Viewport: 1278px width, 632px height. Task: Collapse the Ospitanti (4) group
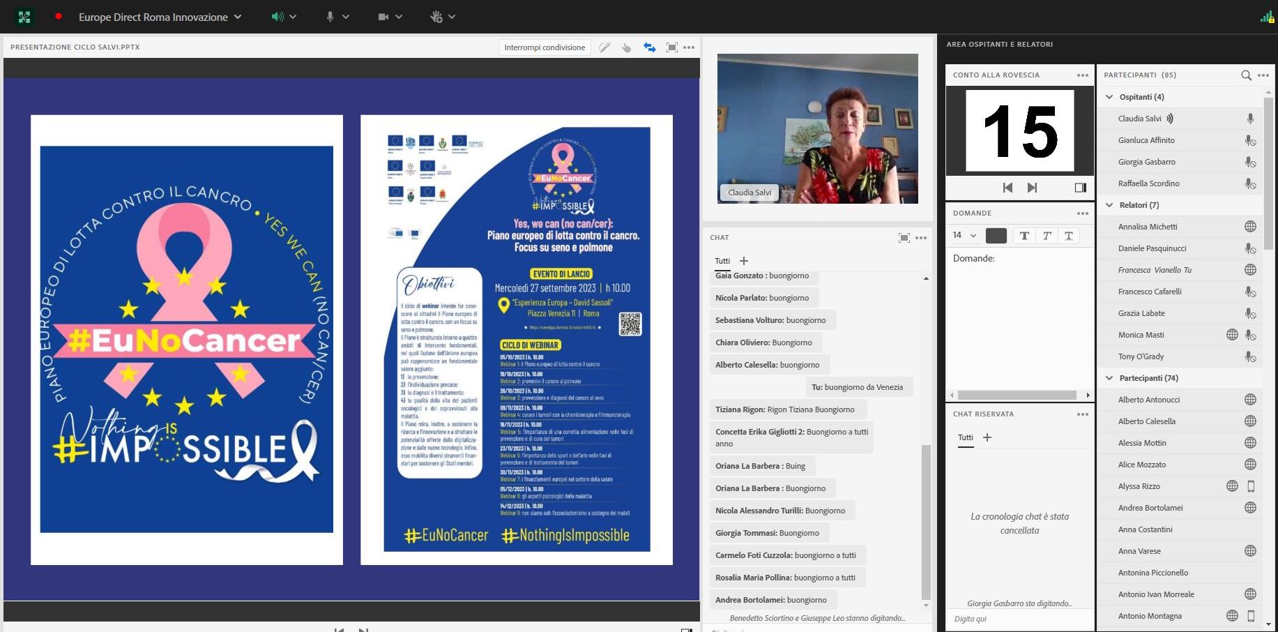pos(1109,97)
